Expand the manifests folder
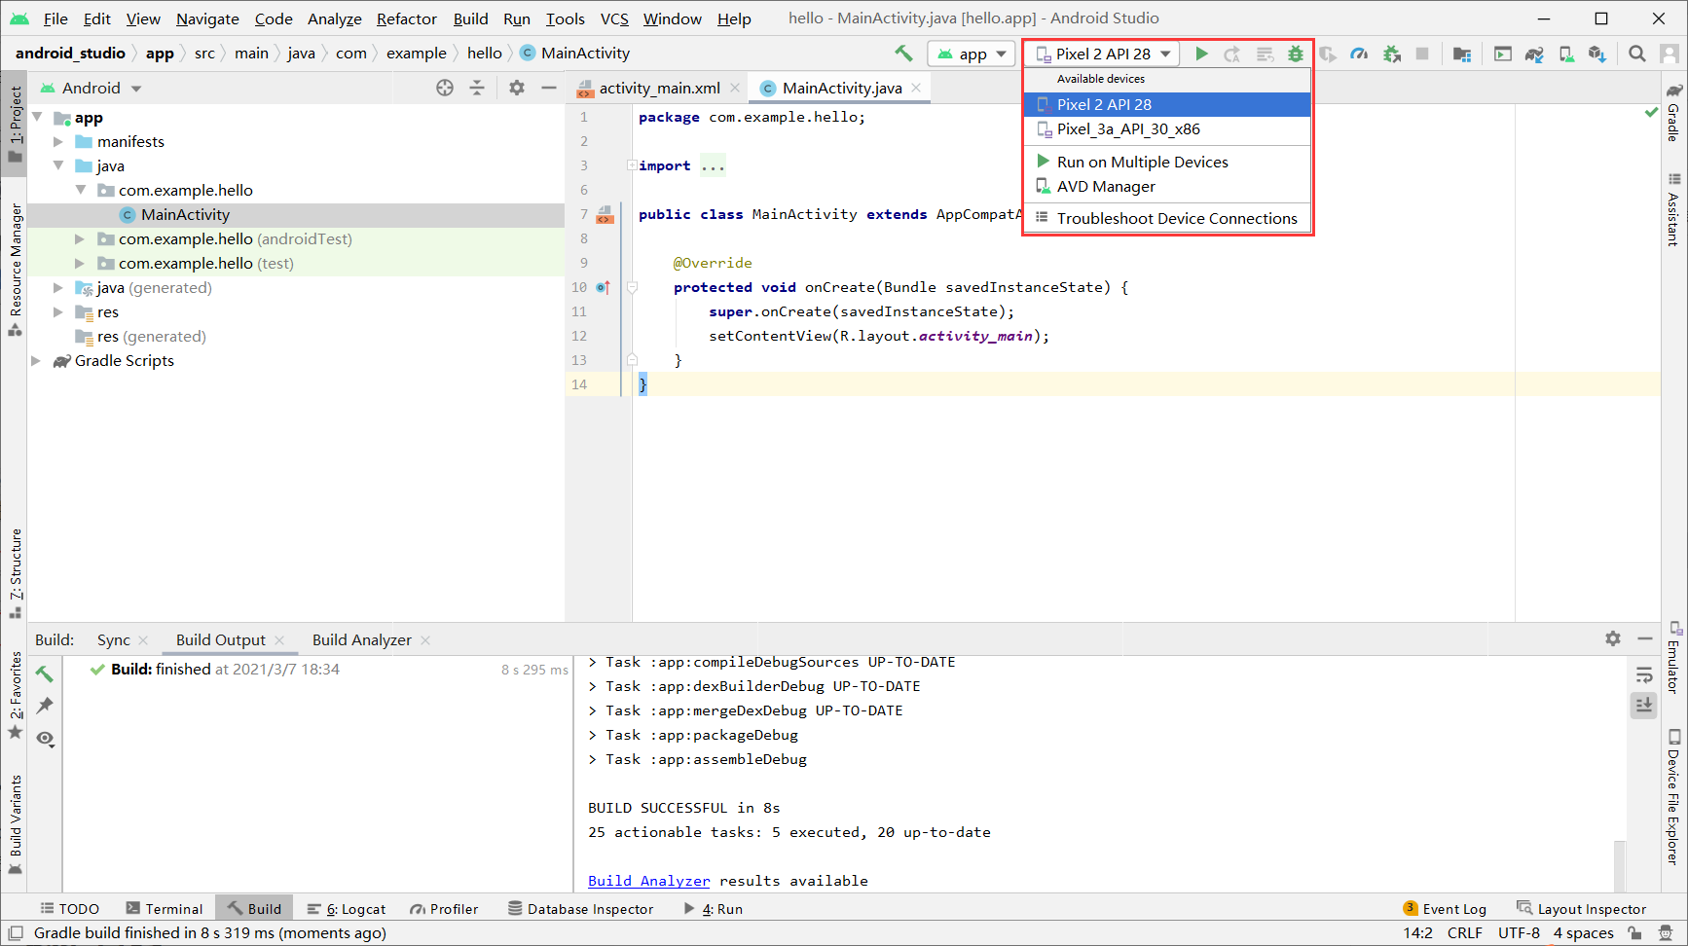 [58, 141]
